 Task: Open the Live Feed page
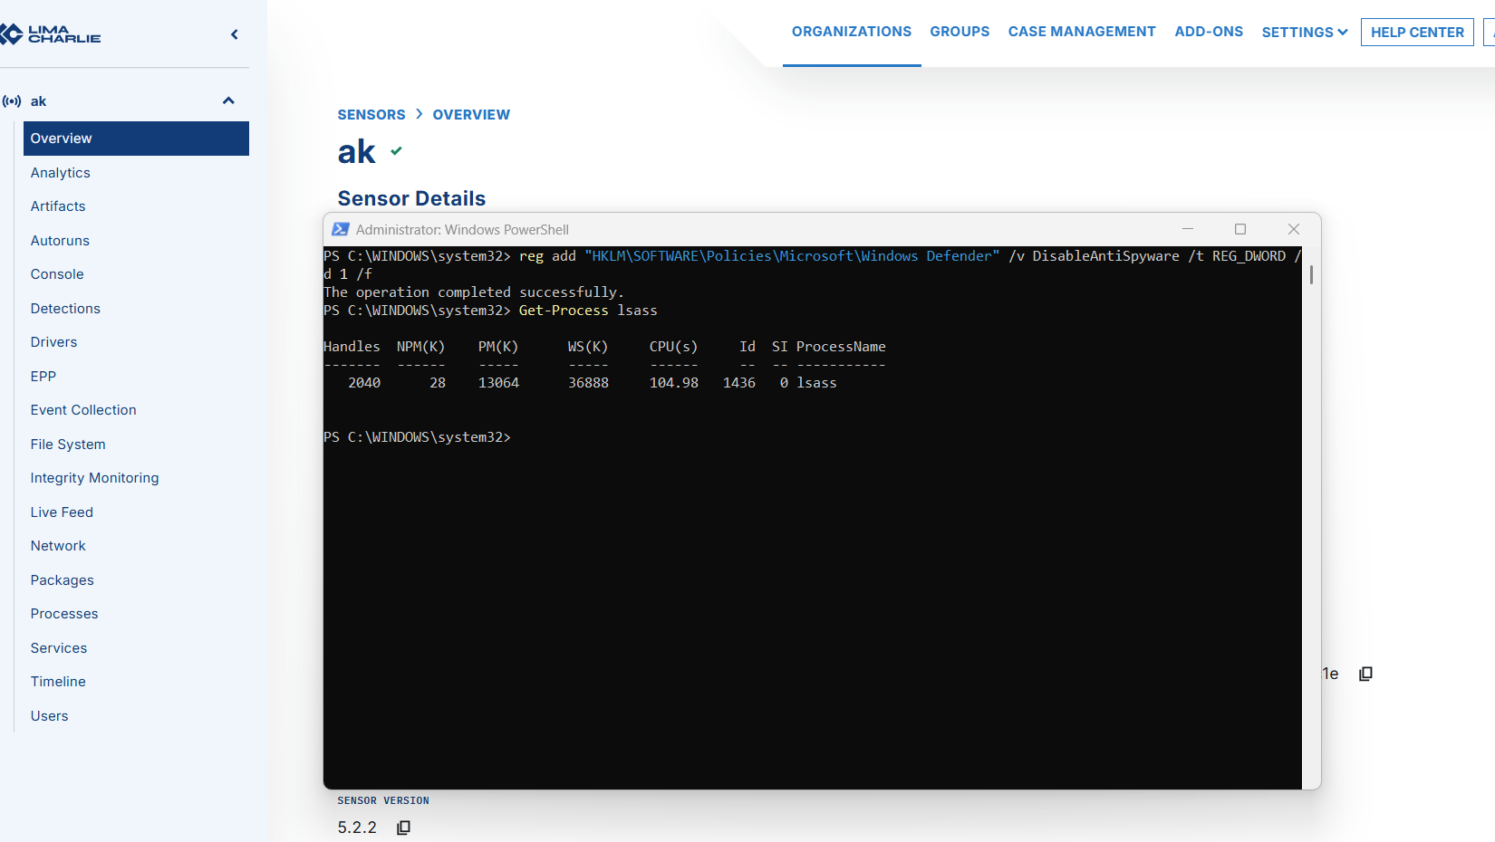click(x=62, y=512)
